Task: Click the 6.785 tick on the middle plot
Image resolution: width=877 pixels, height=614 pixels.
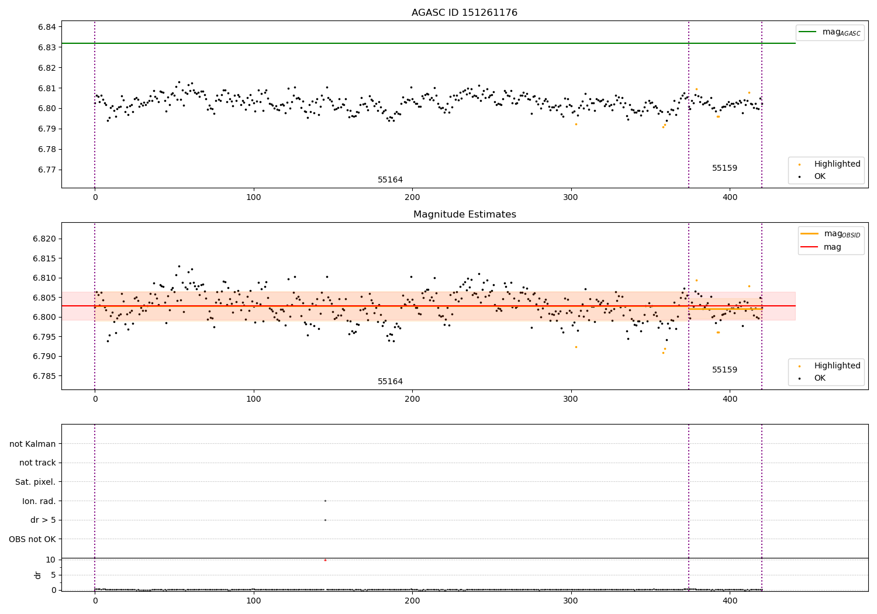Action: 45,376
